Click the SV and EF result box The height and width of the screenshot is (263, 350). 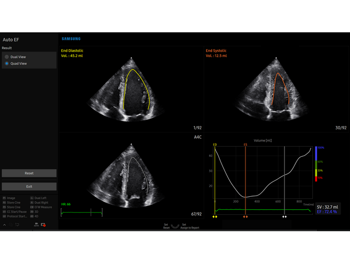point(327,209)
